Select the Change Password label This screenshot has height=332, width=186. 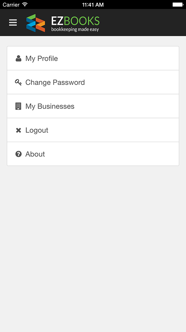(x=55, y=82)
